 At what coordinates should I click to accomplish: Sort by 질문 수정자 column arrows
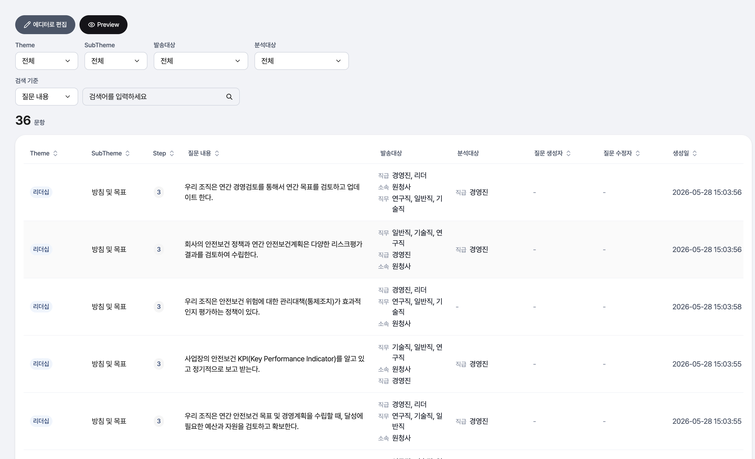pos(638,153)
